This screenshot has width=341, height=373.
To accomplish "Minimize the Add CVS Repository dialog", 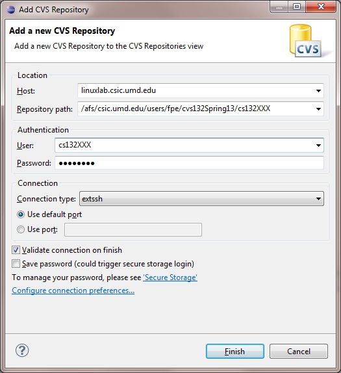I will [279, 7].
